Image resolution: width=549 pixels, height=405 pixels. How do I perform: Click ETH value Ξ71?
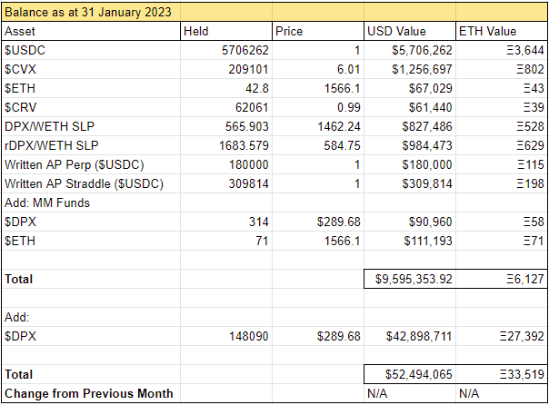coord(534,241)
